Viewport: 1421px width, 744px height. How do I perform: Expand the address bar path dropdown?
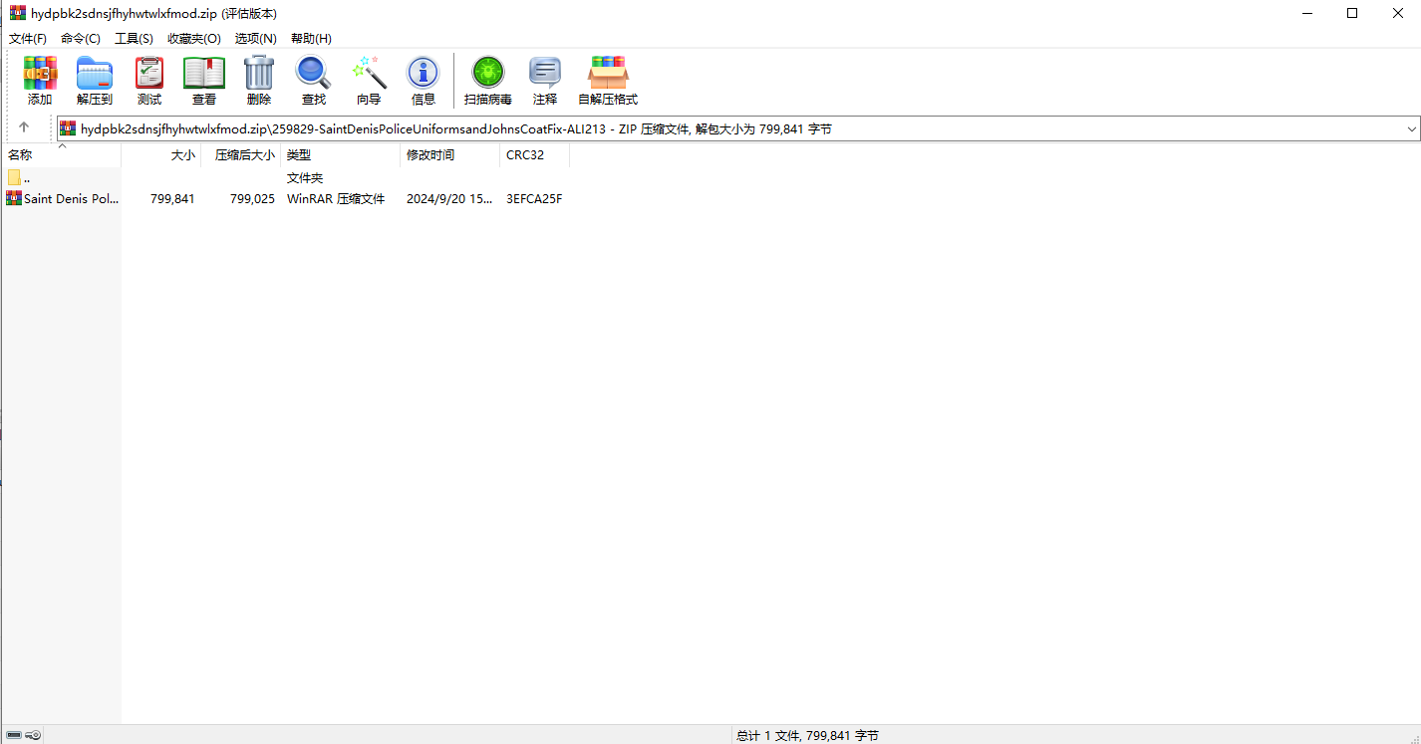1411,128
